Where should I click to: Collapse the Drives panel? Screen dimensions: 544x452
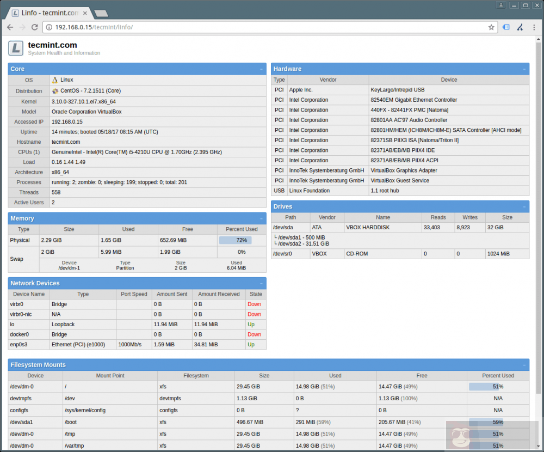coord(524,206)
